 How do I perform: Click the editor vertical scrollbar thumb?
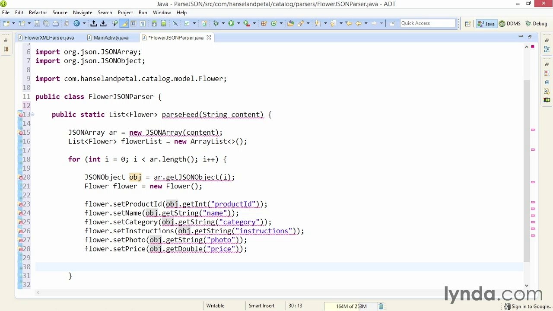click(527, 171)
